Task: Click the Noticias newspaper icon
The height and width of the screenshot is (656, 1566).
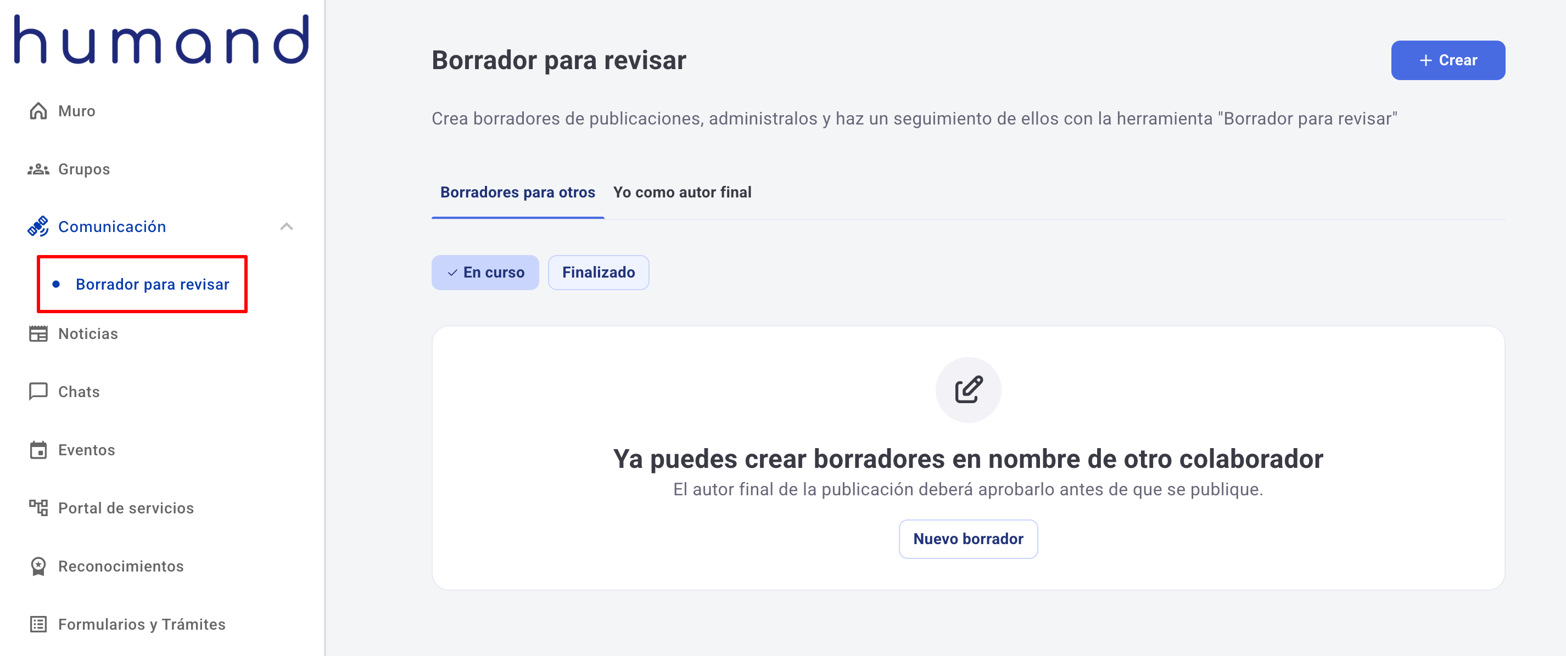Action: (38, 333)
